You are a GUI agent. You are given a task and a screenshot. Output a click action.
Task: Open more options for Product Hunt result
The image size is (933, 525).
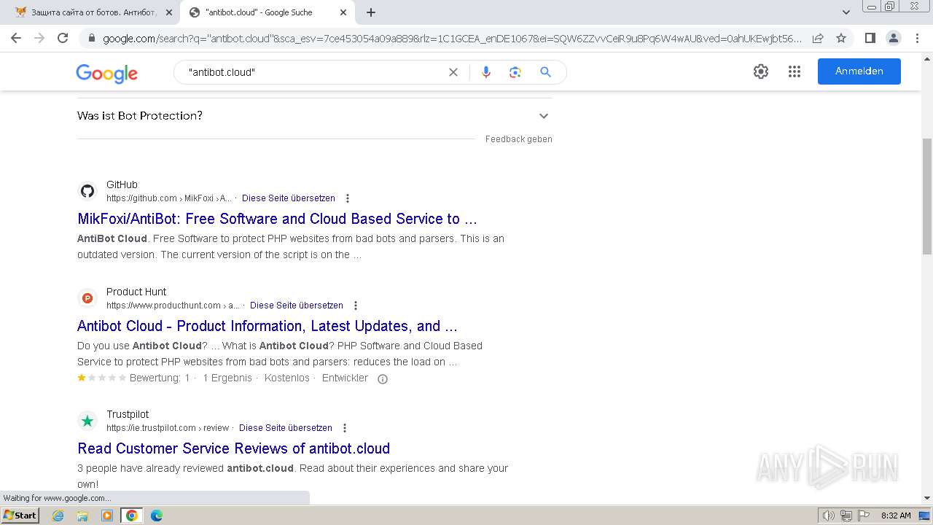pyautogui.click(x=356, y=306)
